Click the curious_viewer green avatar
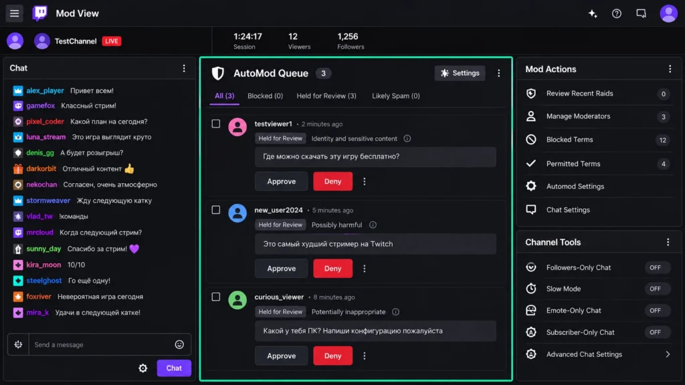The image size is (685, 385). 237,300
